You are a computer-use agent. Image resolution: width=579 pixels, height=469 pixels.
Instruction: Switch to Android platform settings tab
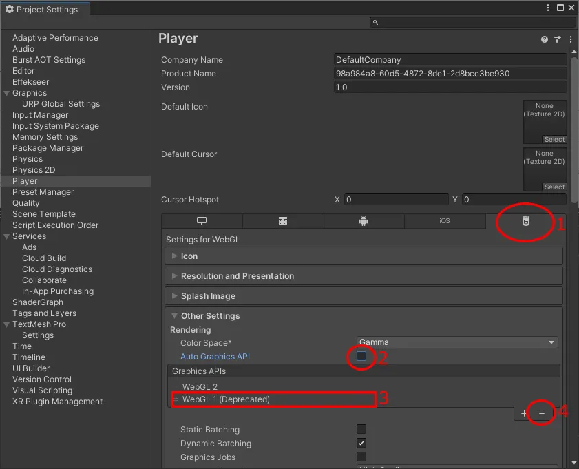[364, 221]
